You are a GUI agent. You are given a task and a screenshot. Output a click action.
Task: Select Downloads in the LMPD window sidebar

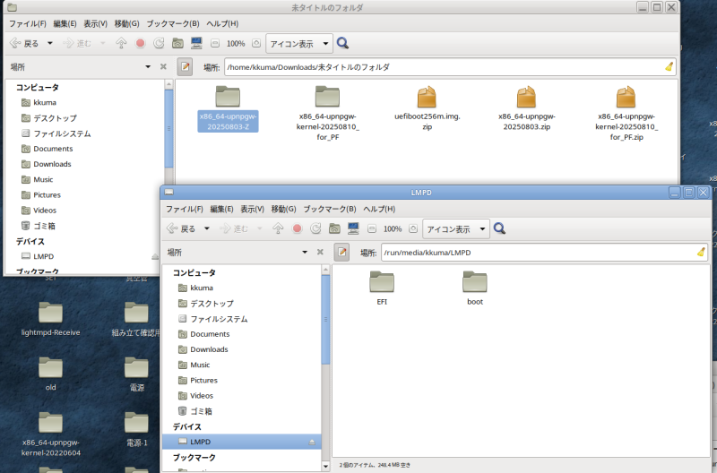coord(209,349)
